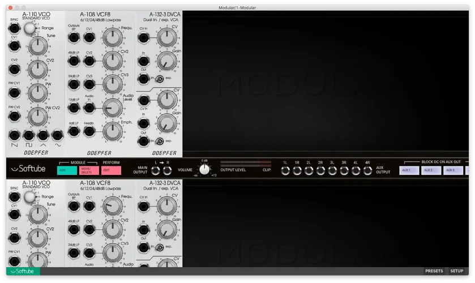
Task: Toggle AUX 1 block DC button
Action: pyautogui.click(x=409, y=170)
